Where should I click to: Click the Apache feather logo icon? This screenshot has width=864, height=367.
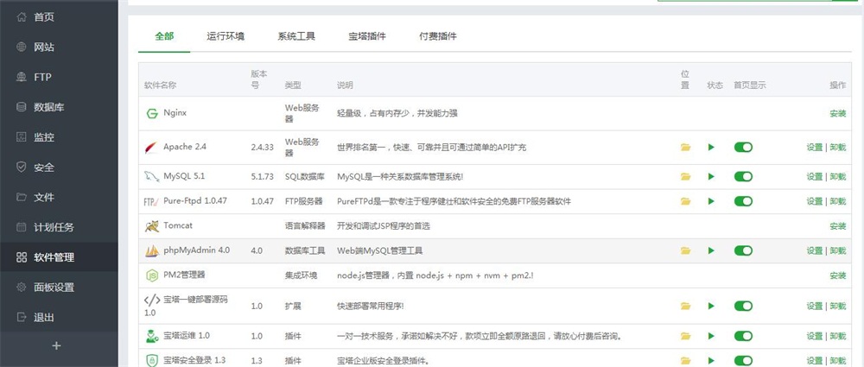click(151, 147)
